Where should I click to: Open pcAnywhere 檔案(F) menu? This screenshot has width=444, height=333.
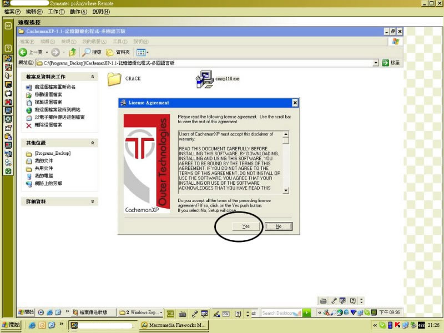pos(12,12)
